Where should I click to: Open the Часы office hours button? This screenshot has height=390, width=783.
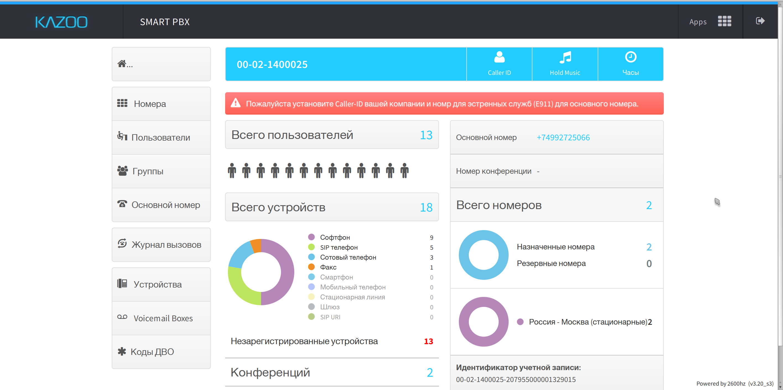click(630, 64)
